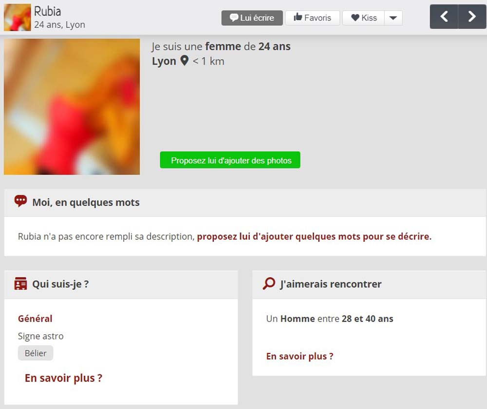Click the ID card icon near Qui suis-je
The width and height of the screenshot is (487, 409).
[20, 283]
